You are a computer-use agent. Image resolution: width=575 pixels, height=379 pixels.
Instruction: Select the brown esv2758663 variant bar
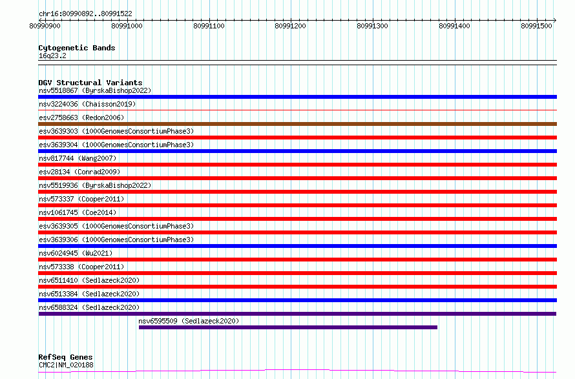(x=297, y=124)
